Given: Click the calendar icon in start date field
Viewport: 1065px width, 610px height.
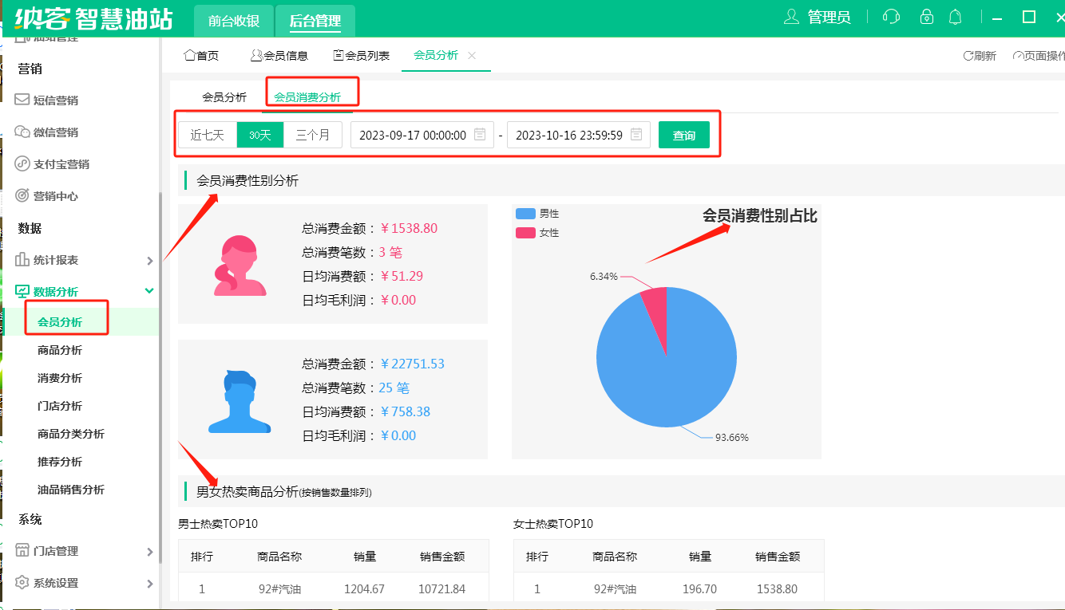Looking at the screenshot, I should (x=480, y=135).
